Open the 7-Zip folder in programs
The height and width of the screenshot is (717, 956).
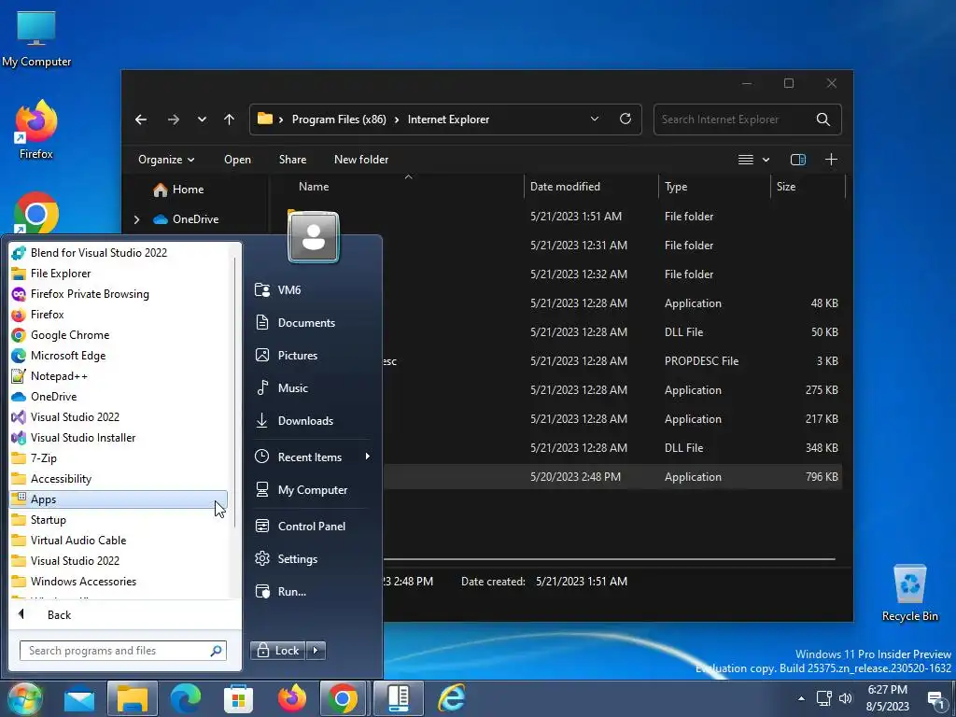pyautogui.click(x=43, y=457)
